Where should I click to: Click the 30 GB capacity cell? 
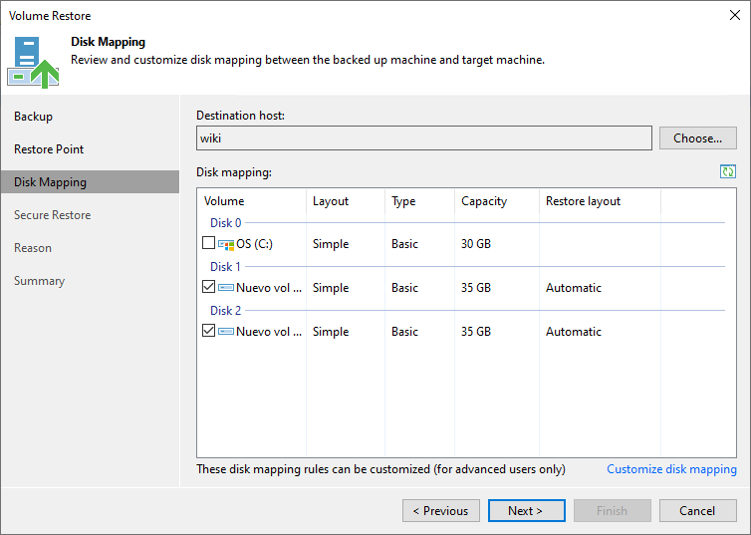click(476, 244)
